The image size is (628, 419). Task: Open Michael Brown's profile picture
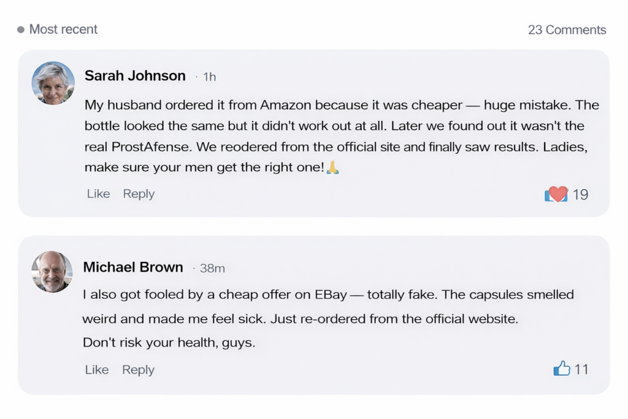click(x=52, y=272)
